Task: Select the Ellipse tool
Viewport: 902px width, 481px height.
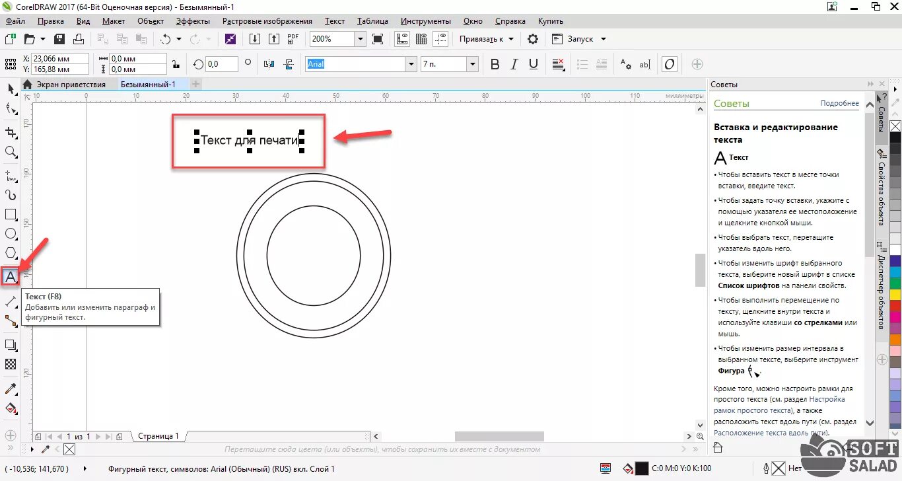Action: tap(10, 234)
